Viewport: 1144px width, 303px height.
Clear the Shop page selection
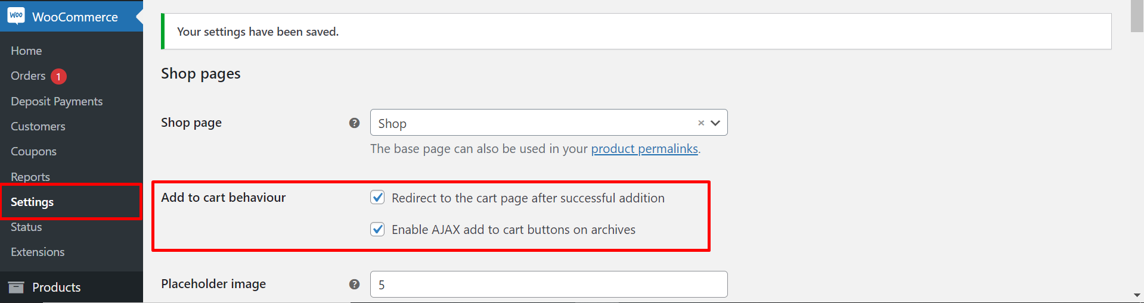coord(701,123)
